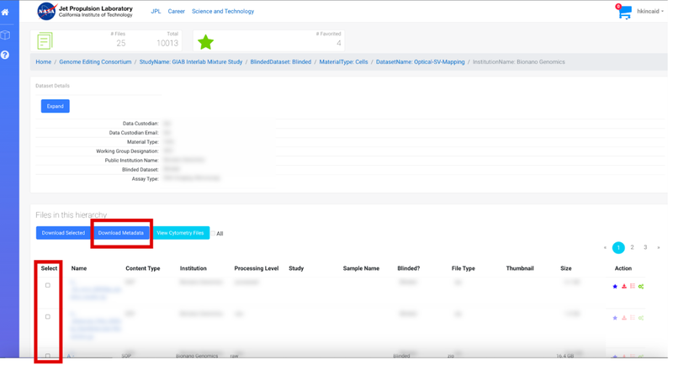Open BlindedDataset: Blinded breadcrumb
673x365 pixels.
[281, 61]
